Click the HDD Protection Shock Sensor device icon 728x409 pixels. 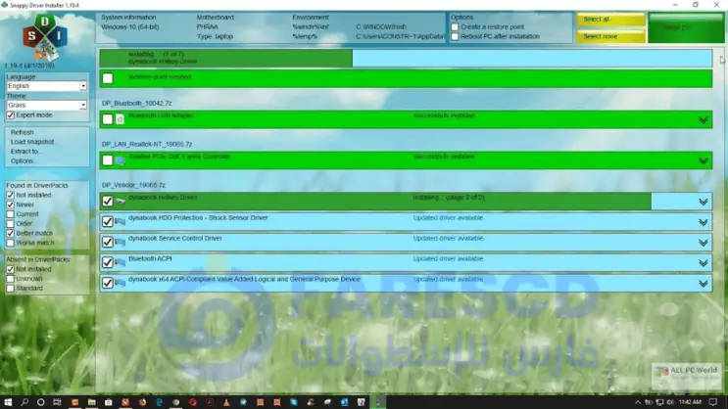point(120,222)
